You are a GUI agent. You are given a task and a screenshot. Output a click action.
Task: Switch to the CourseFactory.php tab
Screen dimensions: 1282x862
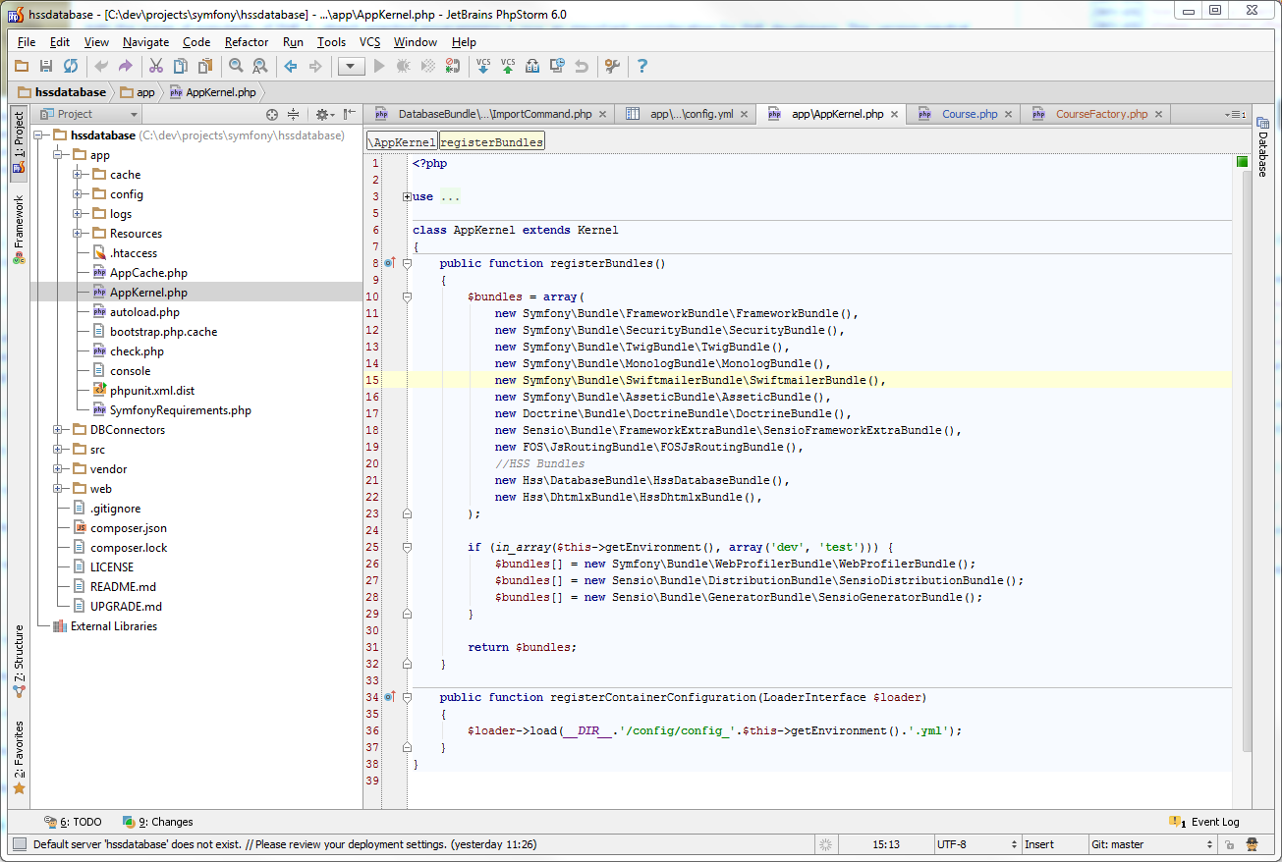[x=1094, y=114]
